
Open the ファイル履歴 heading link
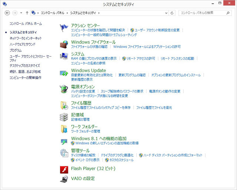pyautogui.click(x=81, y=103)
